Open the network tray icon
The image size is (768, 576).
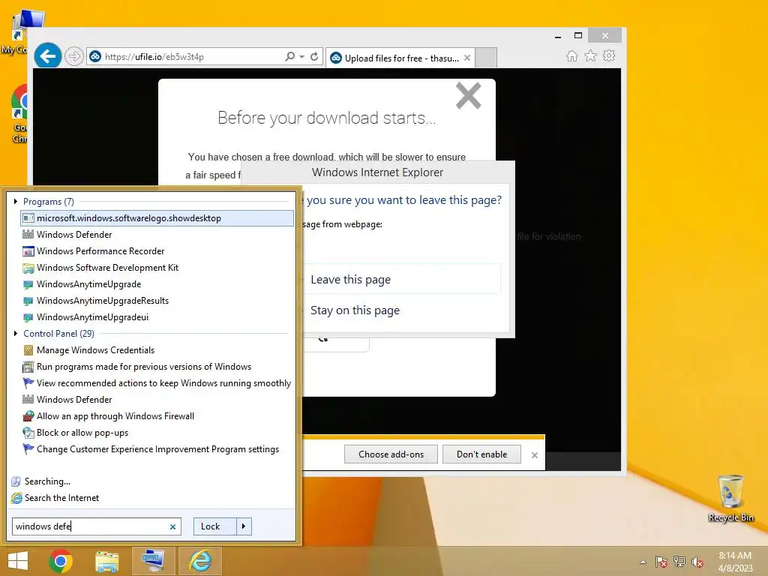tap(679, 562)
